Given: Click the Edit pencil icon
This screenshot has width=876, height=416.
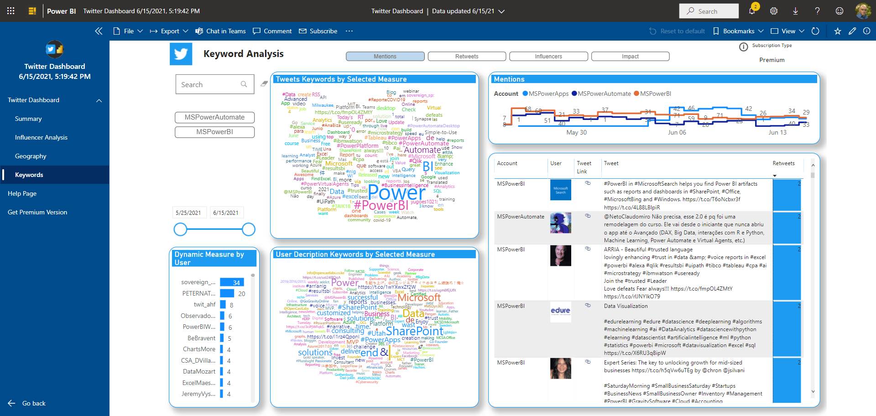Looking at the screenshot, I should point(852,31).
